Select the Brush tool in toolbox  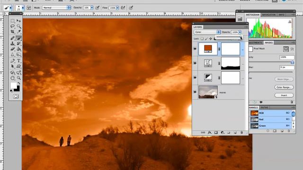click(x=19, y=38)
